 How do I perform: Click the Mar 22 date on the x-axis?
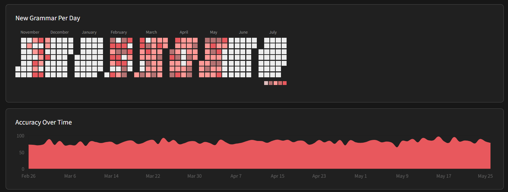(153, 176)
